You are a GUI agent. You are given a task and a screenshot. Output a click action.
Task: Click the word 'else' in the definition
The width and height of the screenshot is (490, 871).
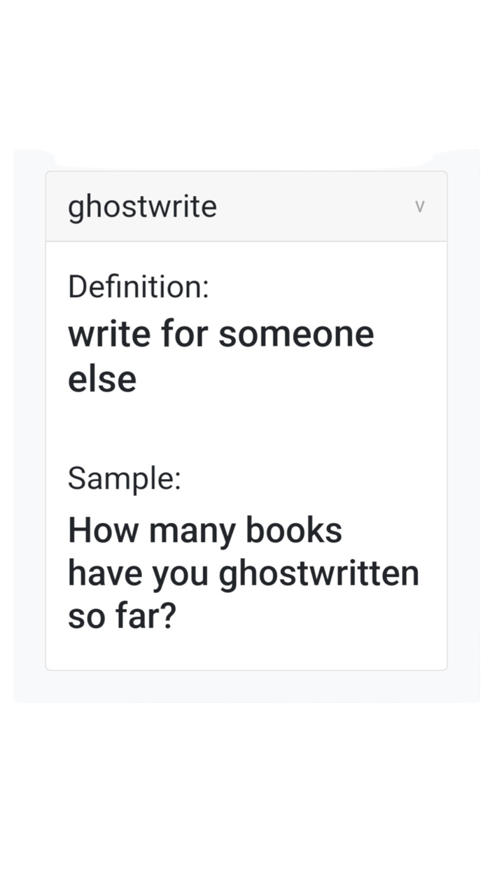102,379
